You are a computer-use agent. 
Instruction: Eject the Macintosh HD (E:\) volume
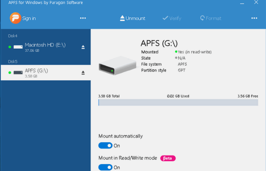point(83,47)
